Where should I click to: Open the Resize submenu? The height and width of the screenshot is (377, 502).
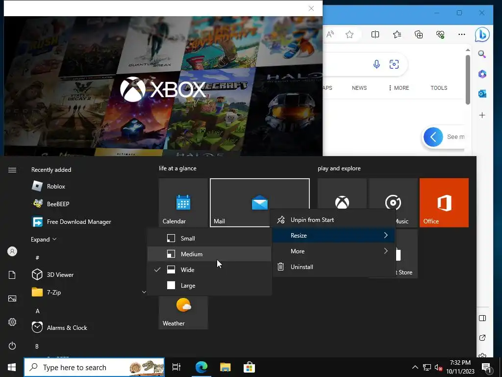pos(334,236)
